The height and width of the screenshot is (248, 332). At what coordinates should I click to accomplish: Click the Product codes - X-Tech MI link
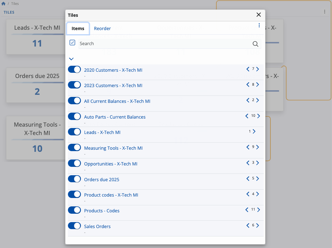coord(111,195)
